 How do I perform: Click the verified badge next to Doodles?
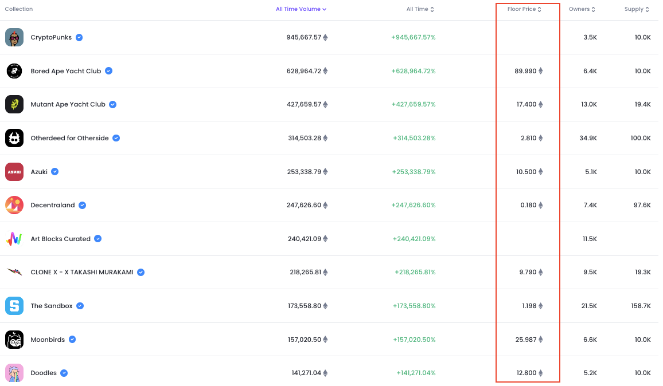64,373
